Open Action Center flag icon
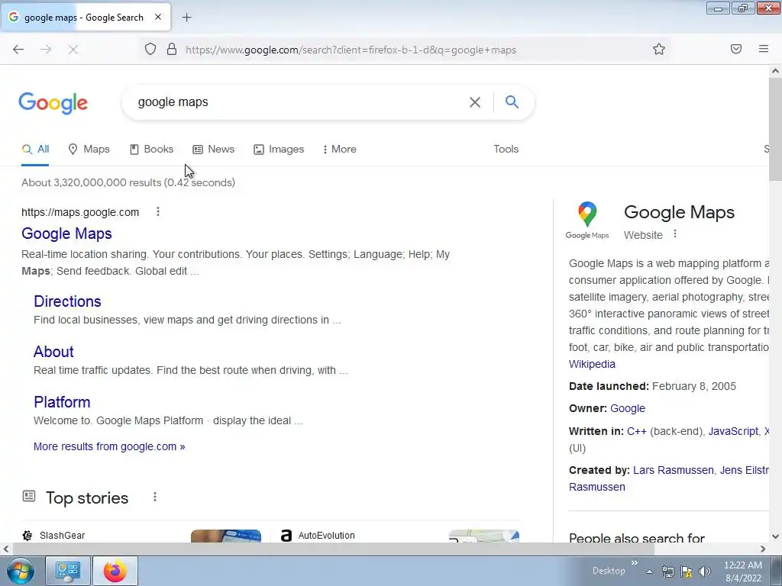The height and width of the screenshot is (586, 782). (x=687, y=572)
